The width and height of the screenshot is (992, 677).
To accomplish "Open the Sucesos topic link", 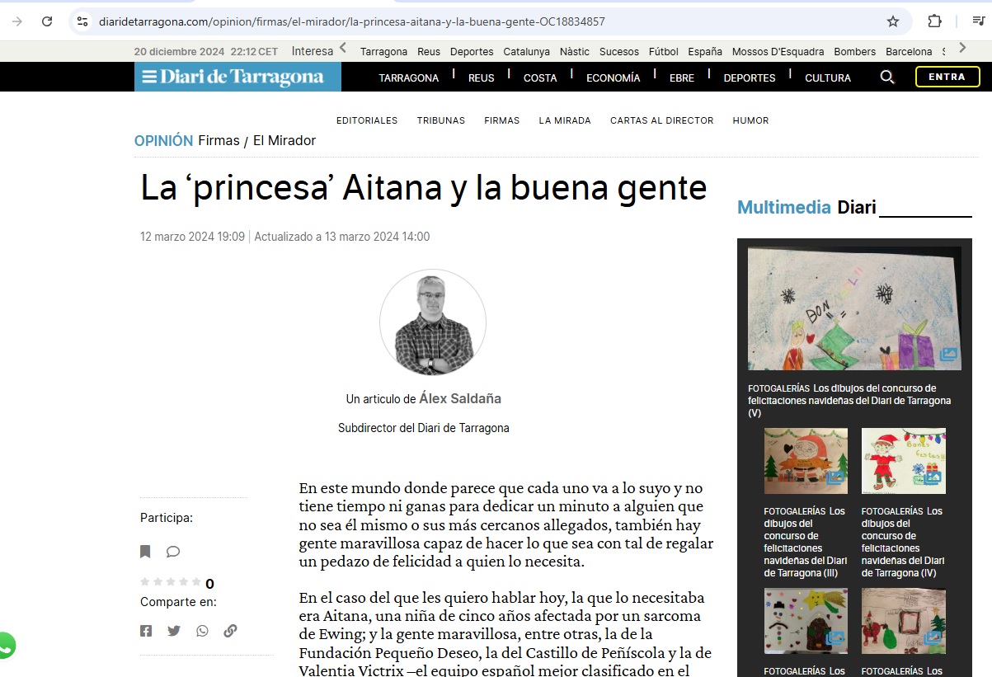I will [619, 51].
